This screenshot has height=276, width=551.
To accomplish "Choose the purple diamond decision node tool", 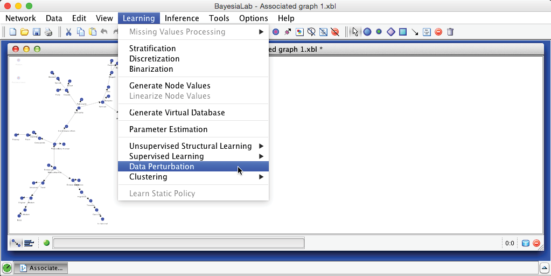I will pyautogui.click(x=391, y=32).
